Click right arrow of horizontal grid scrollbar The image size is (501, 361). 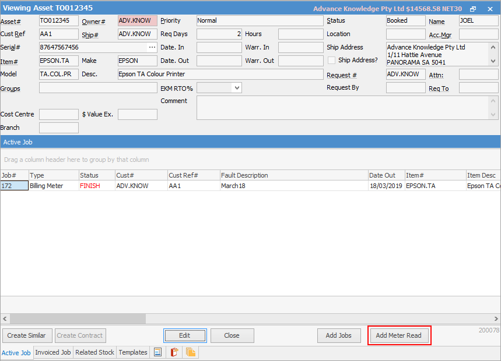[496, 318]
